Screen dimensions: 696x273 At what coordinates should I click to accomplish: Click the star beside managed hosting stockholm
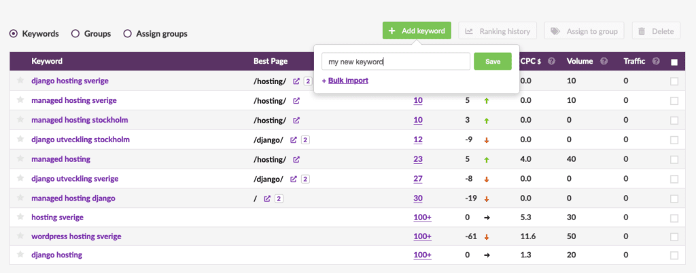[21, 121]
